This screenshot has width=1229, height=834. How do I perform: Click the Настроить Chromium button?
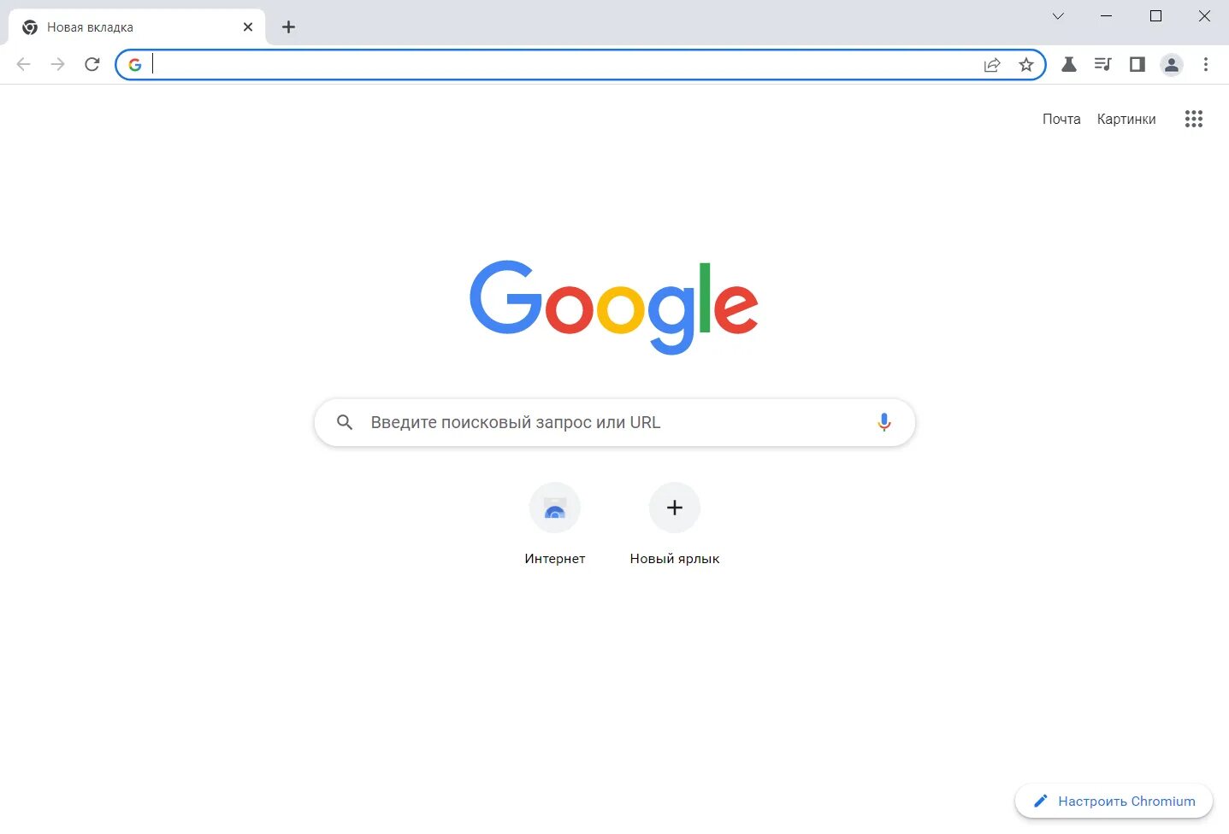click(1114, 802)
